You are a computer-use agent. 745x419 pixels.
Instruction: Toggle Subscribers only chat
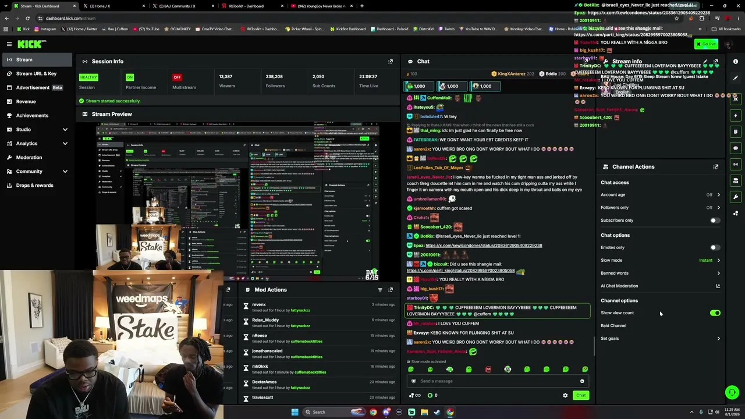point(715,221)
